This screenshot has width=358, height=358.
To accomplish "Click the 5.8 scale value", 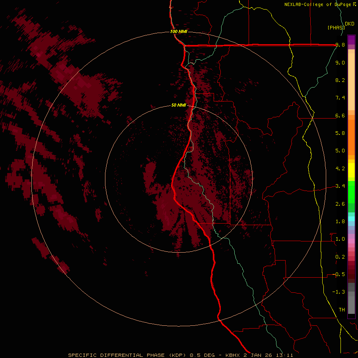I will 340,133.
